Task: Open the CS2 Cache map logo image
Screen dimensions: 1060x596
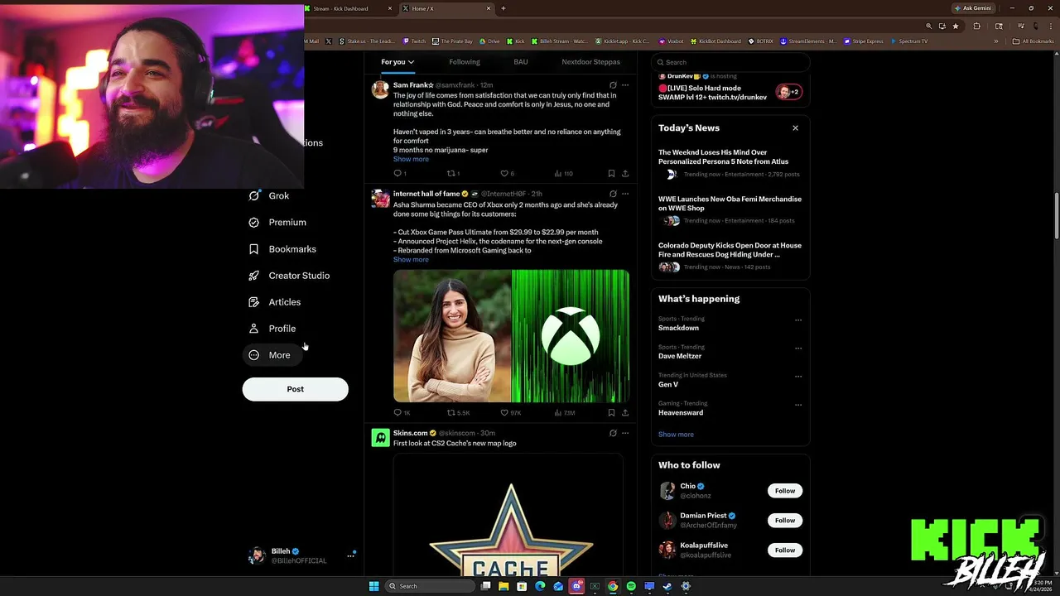Action: [x=508, y=515]
